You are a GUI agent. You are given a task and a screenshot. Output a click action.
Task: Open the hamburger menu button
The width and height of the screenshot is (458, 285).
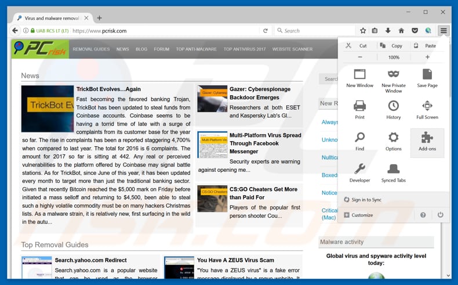[x=444, y=30]
